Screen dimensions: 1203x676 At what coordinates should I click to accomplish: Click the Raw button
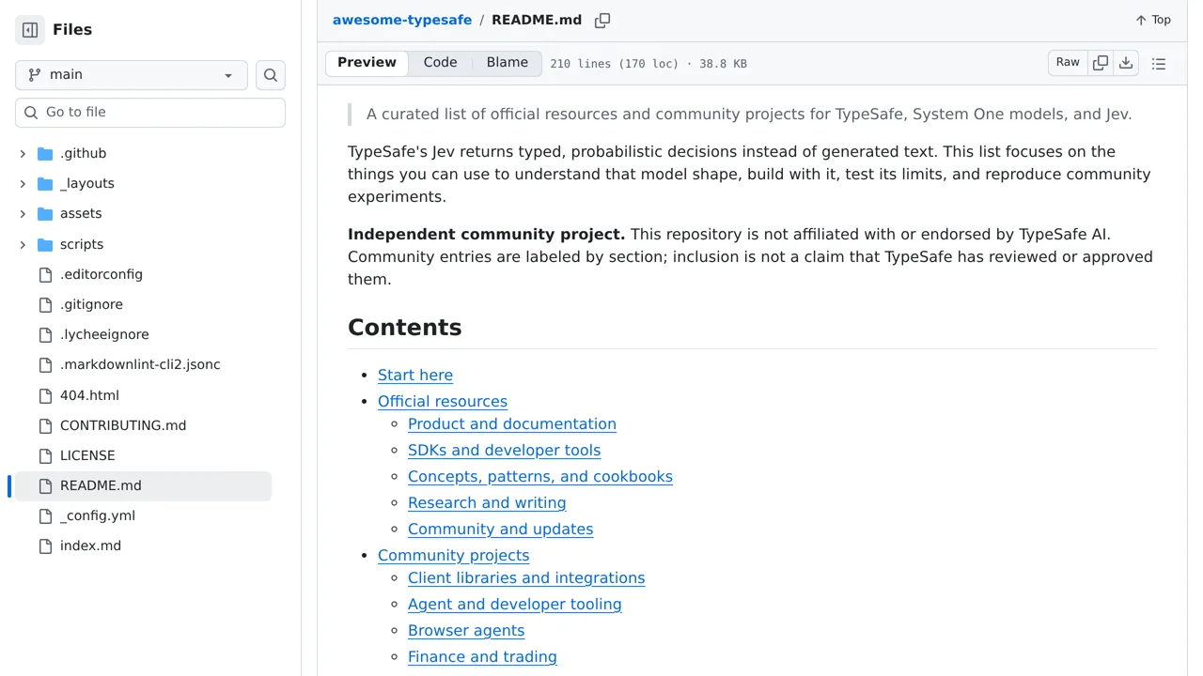tap(1068, 63)
